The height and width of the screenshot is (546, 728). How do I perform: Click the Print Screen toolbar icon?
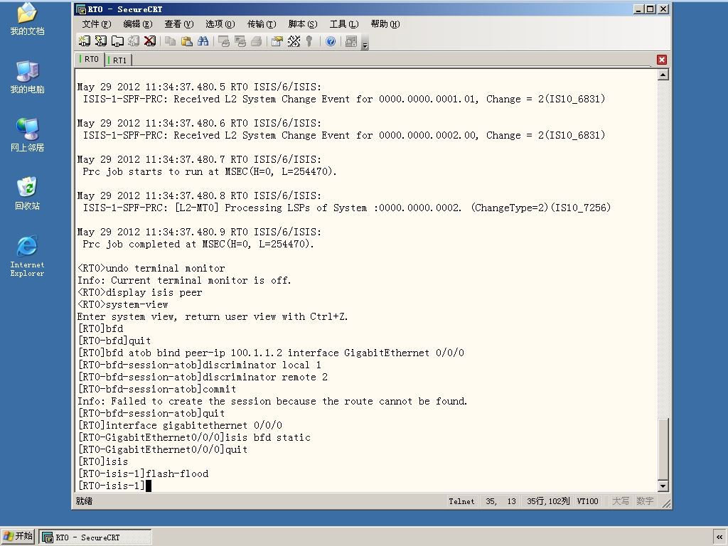pos(224,41)
